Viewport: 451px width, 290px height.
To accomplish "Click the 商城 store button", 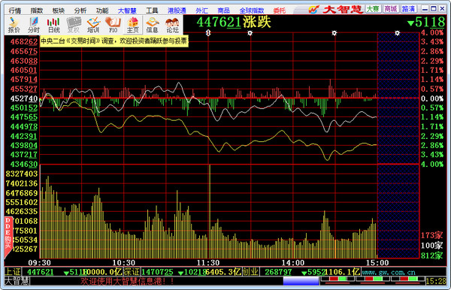I will [391, 9].
